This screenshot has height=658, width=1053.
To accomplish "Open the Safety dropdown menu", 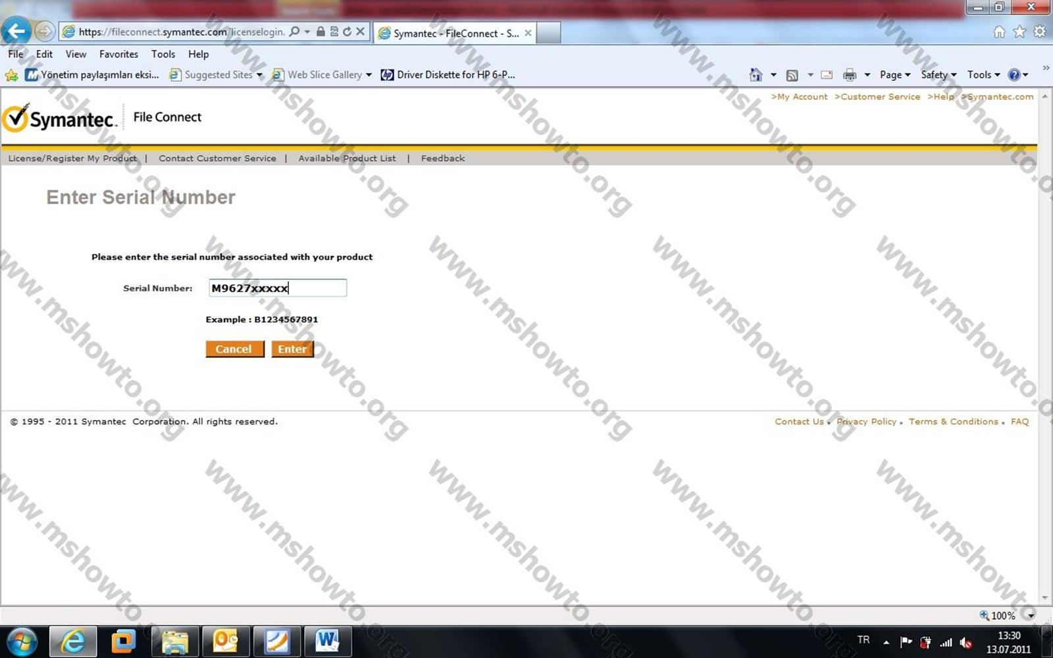I will coord(938,75).
